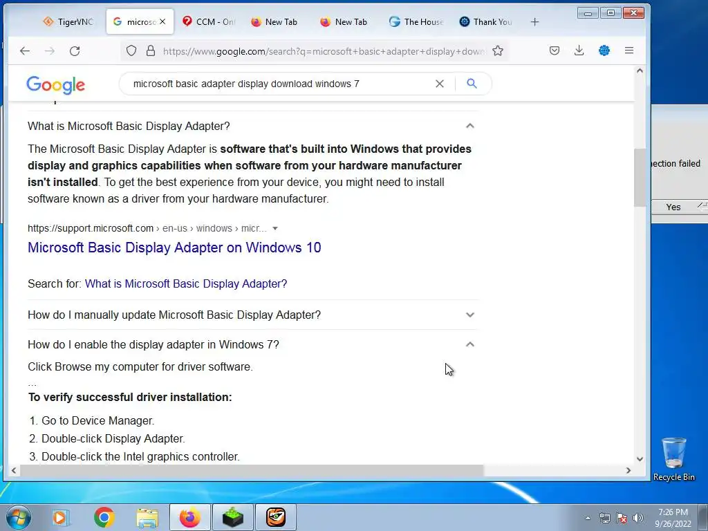Click the horizontal scrollbar left arrow
This screenshot has width=708, height=531.
pos(14,470)
